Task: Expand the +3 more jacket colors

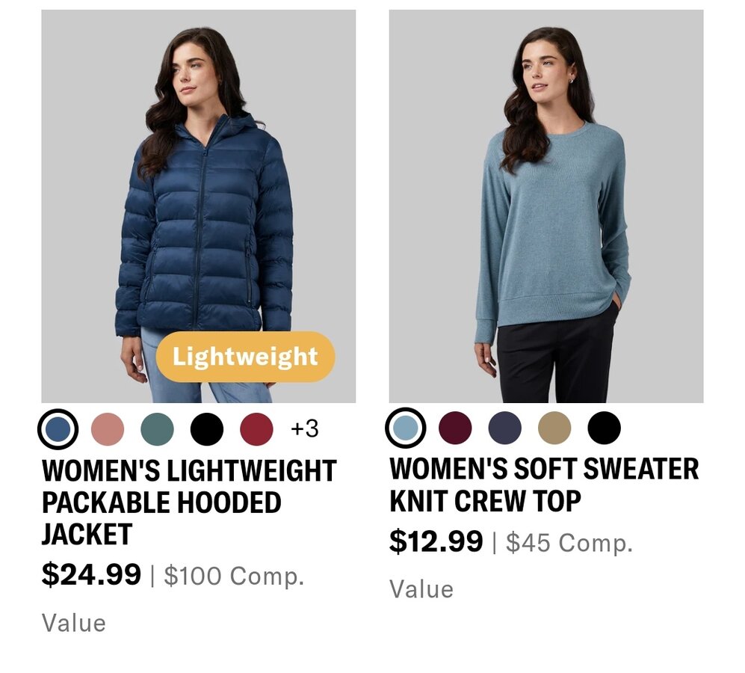Action: [x=305, y=428]
